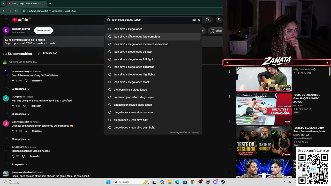Reply to the @ELØCELØTx comment
The width and height of the screenshot is (331, 186).
pos(35,156)
